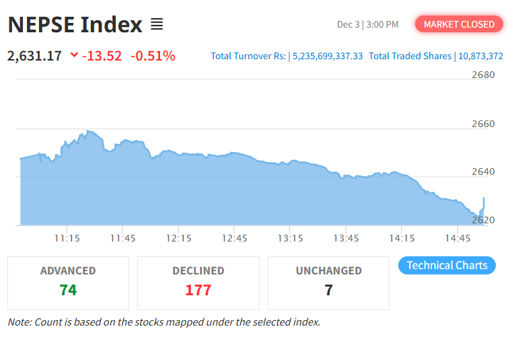Screen dimensions: 514x337
Task: Click the 2640 price axis label
Action: coord(482,172)
